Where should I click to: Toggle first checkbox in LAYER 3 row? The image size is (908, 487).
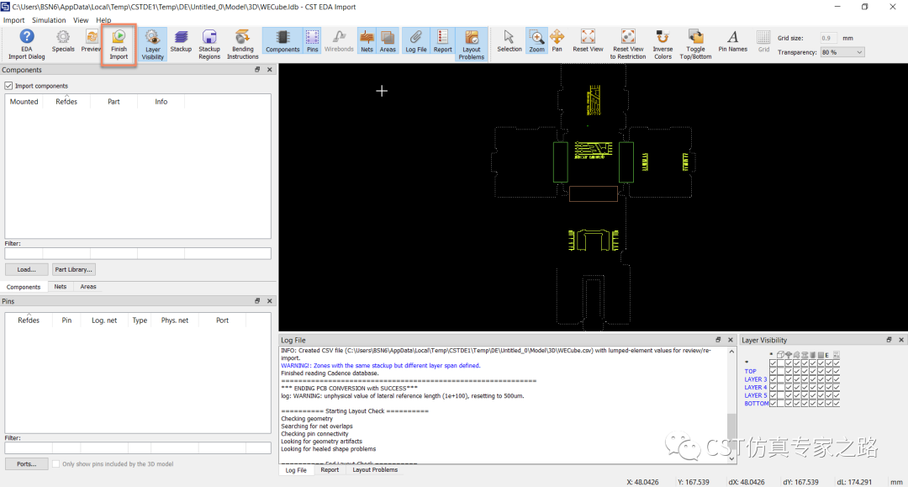coord(773,379)
